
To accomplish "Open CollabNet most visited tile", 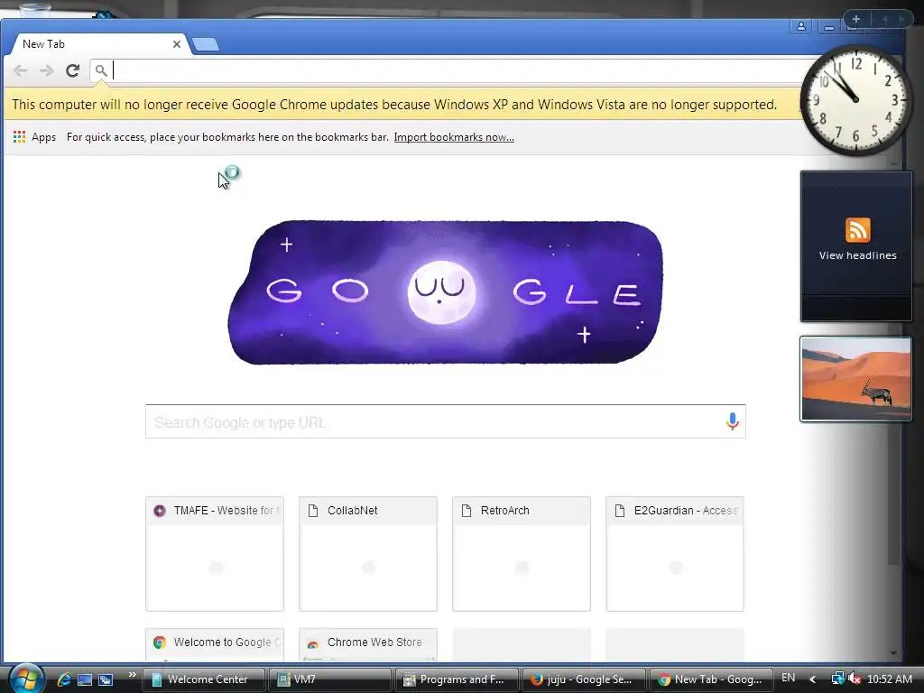I will point(368,554).
